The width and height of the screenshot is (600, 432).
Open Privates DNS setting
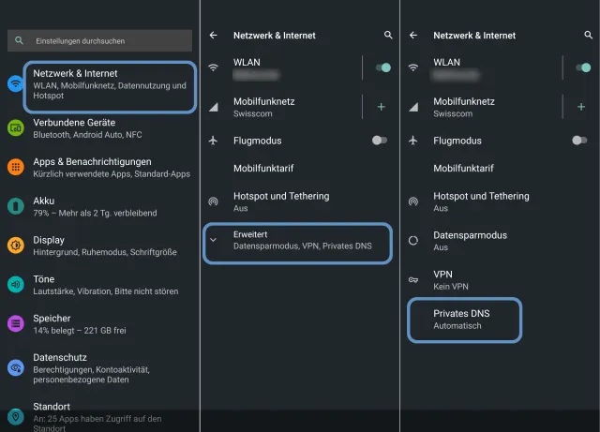point(465,320)
